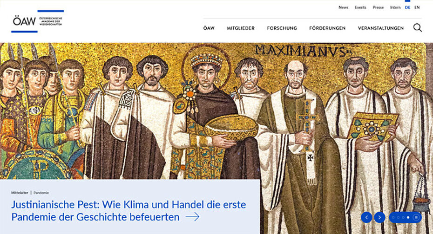The width and height of the screenshot is (433, 234).
Task: Select the DE language option
Action: point(407,7)
